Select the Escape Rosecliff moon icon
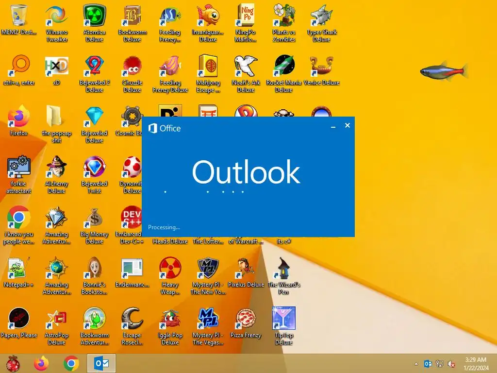This screenshot has width=497, height=373. 132,318
